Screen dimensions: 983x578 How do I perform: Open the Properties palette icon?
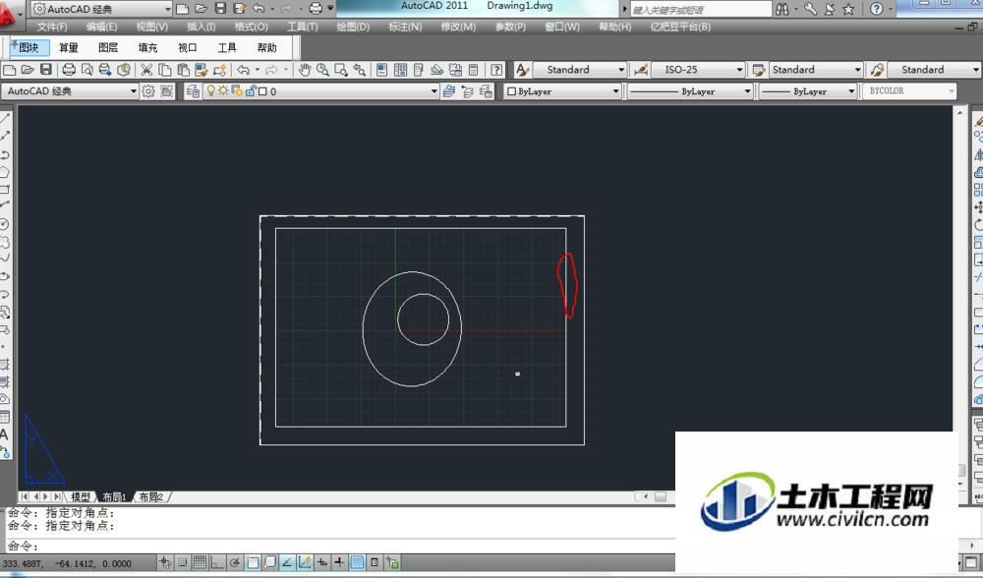tap(381, 70)
